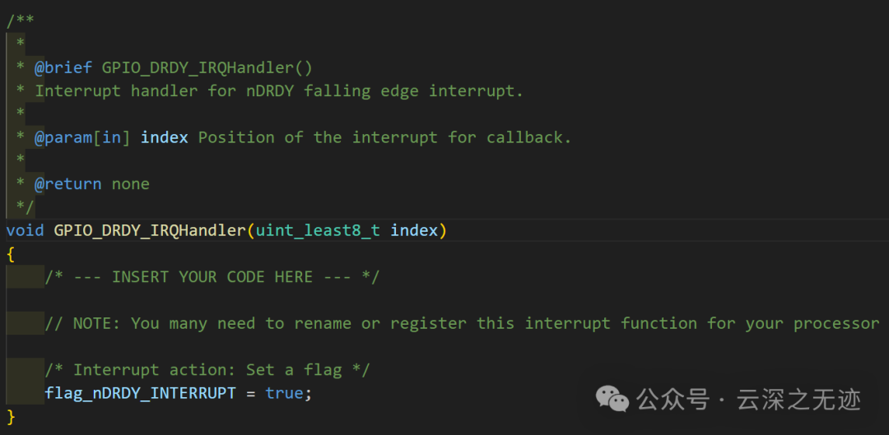Click the 'Interrupt action: Set a flag' comment
The image size is (889, 435).
click(207, 370)
